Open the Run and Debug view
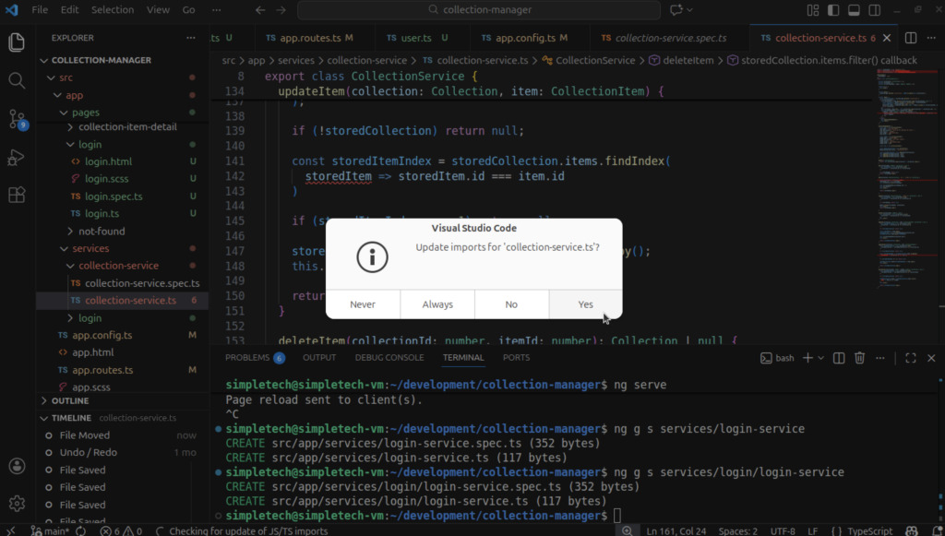This screenshot has height=536, width=945. [x=17, y=157]
